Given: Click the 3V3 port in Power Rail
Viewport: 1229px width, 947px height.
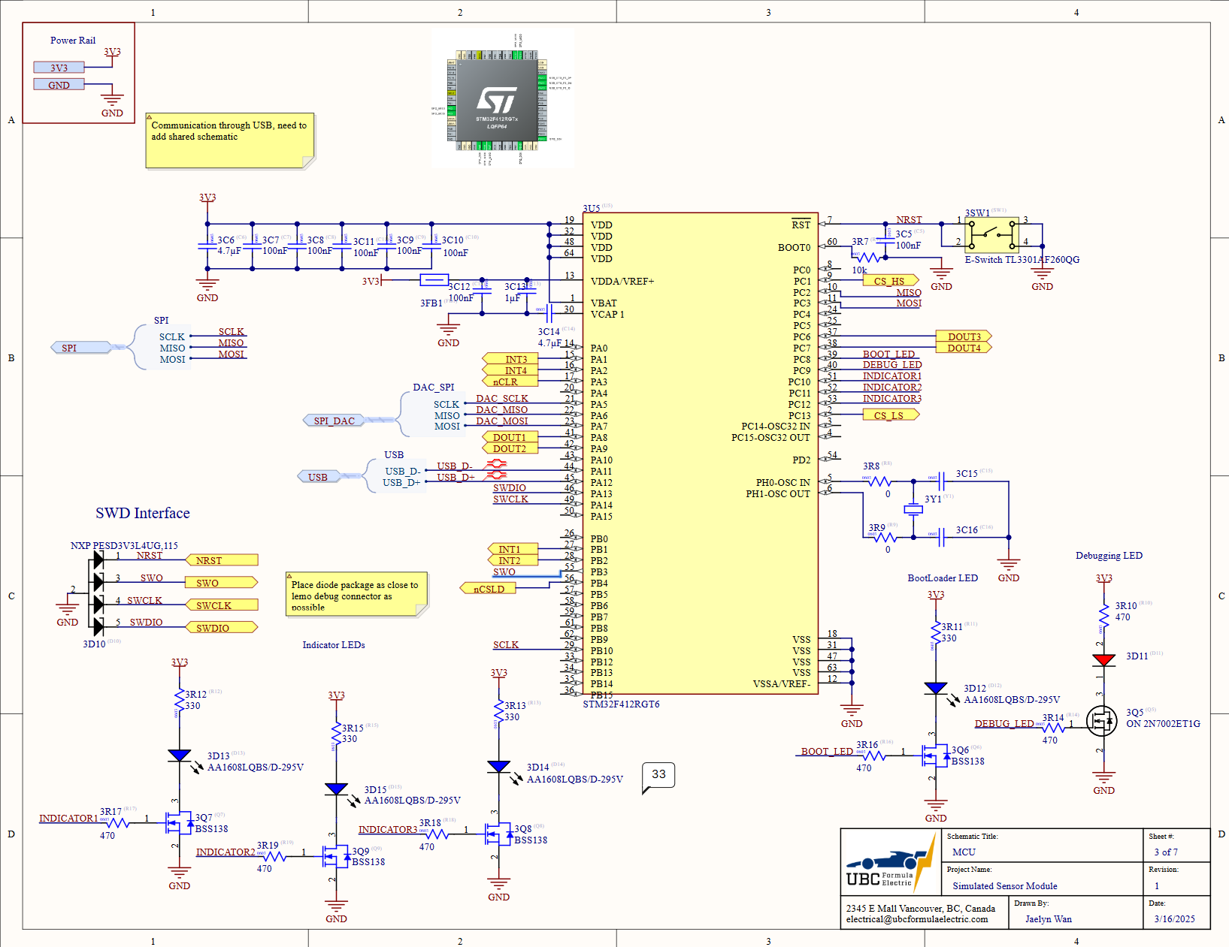Looking at the screenshot, I should click(x=59, y=68).
